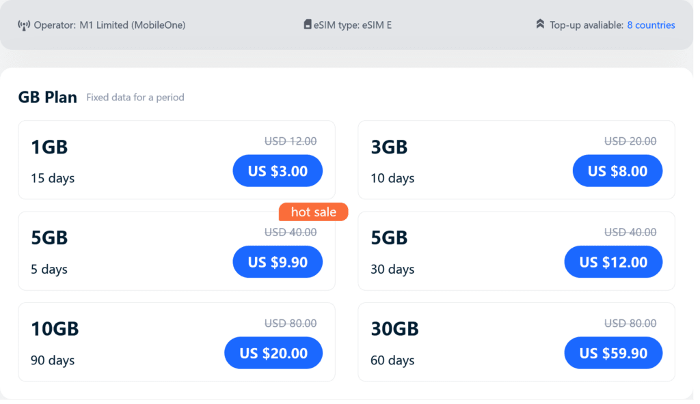Buy the 10GB plan for US $20.00
Viewport: 700px width, 404px height.
pos(273,353)
